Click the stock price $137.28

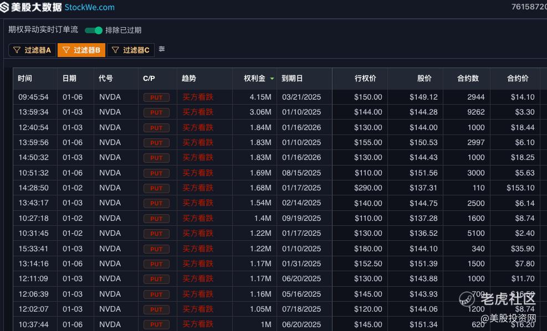tap(423, 218)
